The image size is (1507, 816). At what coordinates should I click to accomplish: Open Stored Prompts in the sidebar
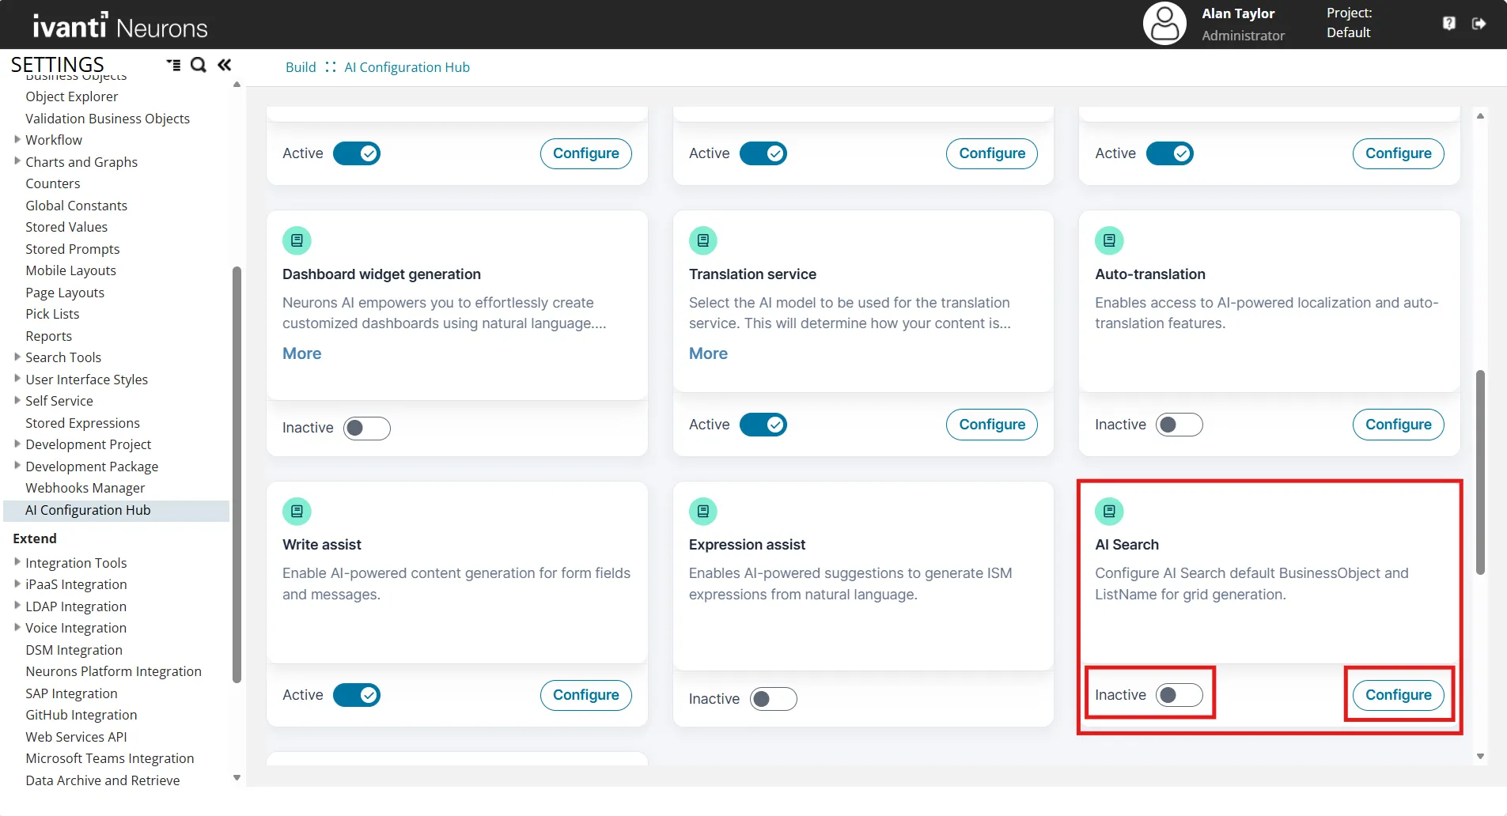point(73,249)
